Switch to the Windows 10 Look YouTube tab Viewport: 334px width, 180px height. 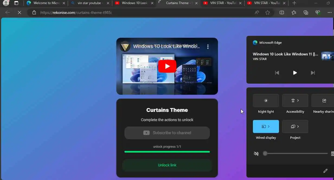[x=134, y=3]
